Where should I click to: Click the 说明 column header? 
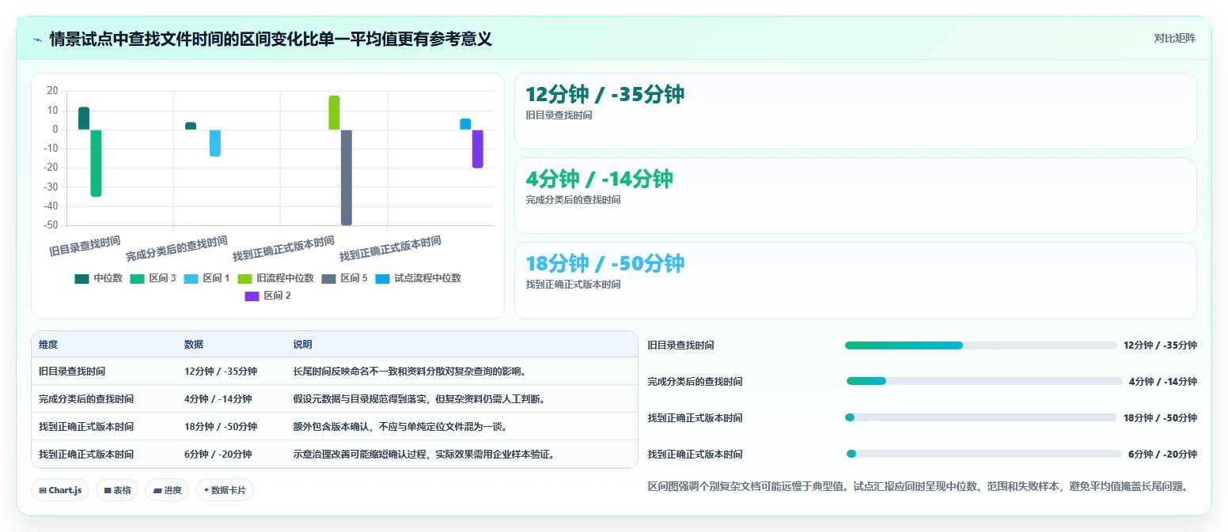click(x=302, y=345)
